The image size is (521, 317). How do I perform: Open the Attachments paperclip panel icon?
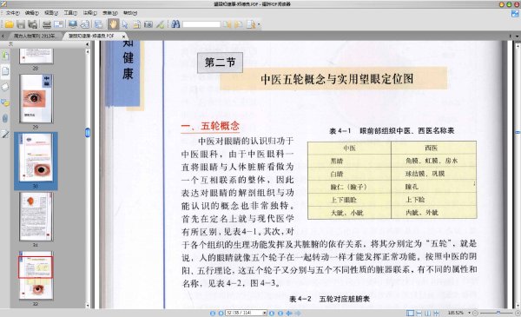pyautogui.click(x=5, y=118)
